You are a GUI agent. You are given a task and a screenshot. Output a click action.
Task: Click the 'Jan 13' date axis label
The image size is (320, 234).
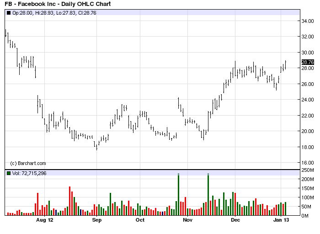point(281,220)
